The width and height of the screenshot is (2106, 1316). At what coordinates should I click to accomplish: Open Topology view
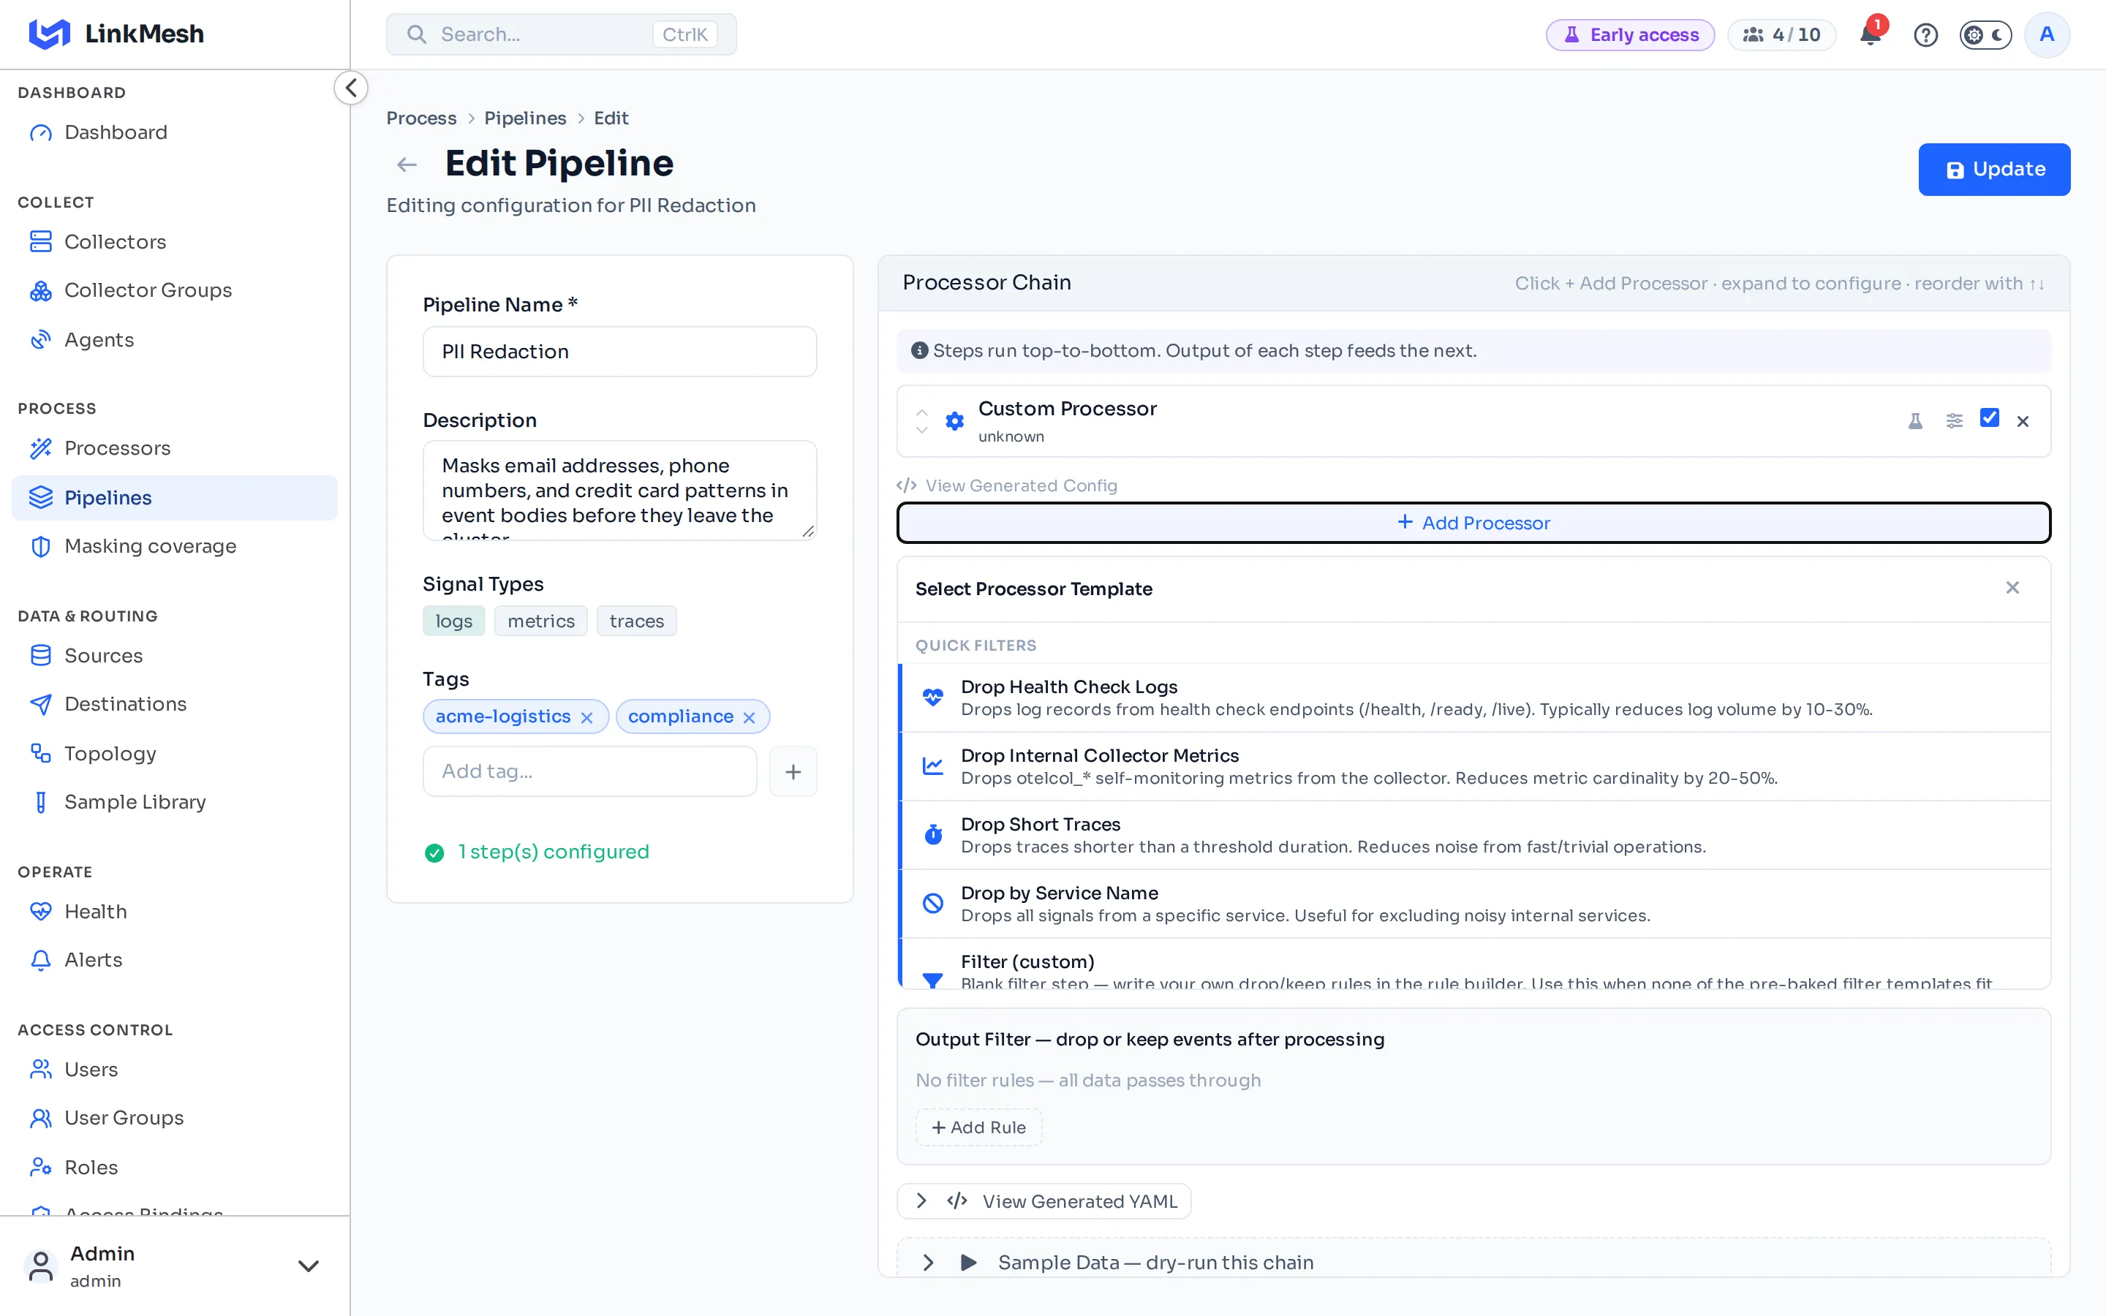174,754
